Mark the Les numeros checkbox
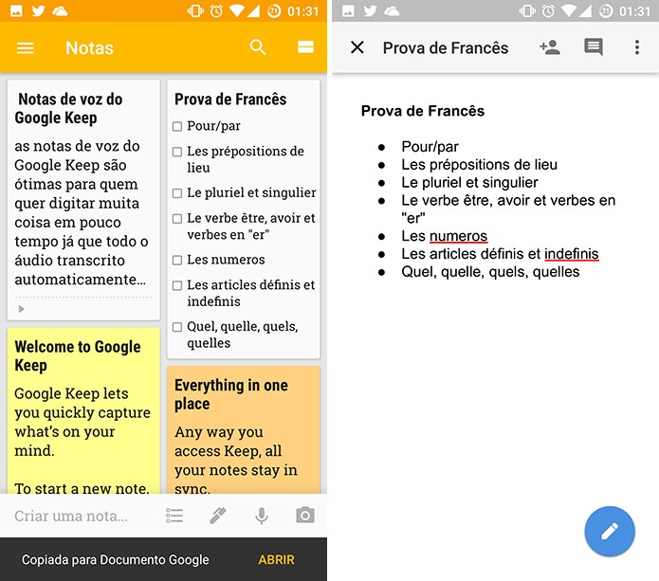This screenshot has width=659, height=581. pos(177,260)
